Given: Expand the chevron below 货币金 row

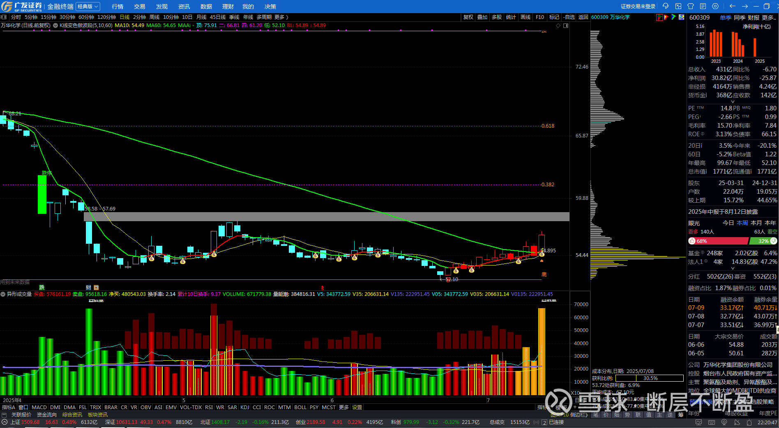Looking at the screenshot, I should pos(733,101).
